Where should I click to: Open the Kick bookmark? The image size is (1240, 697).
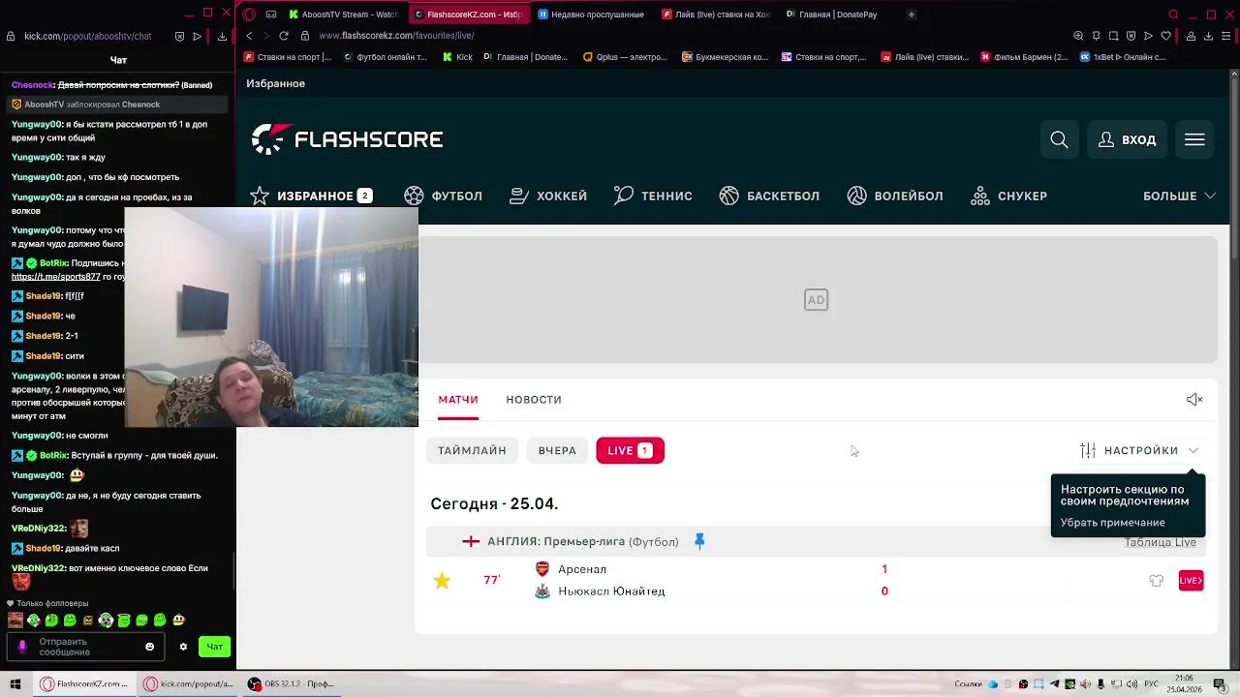(457, 57)
